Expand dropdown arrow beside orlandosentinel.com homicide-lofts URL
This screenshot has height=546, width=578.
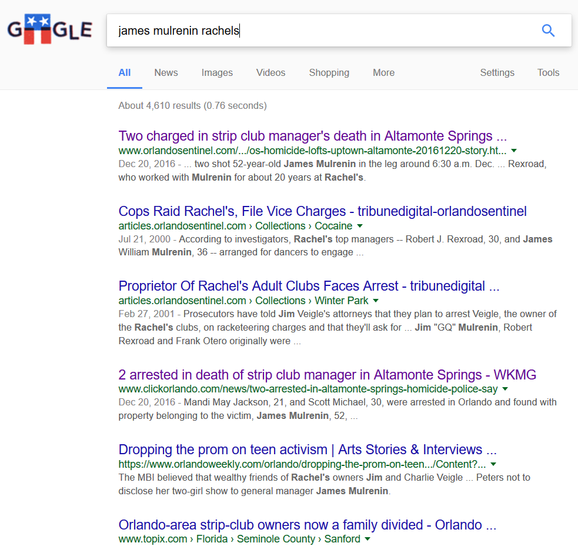point(514,151)
